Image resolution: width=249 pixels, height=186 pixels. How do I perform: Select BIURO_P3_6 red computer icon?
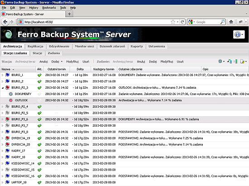(x=7, y=119)
